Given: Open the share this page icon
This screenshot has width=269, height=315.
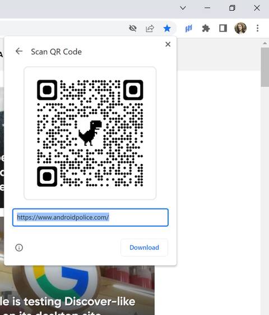Looking at the screenshot, I should coord(150,28).
